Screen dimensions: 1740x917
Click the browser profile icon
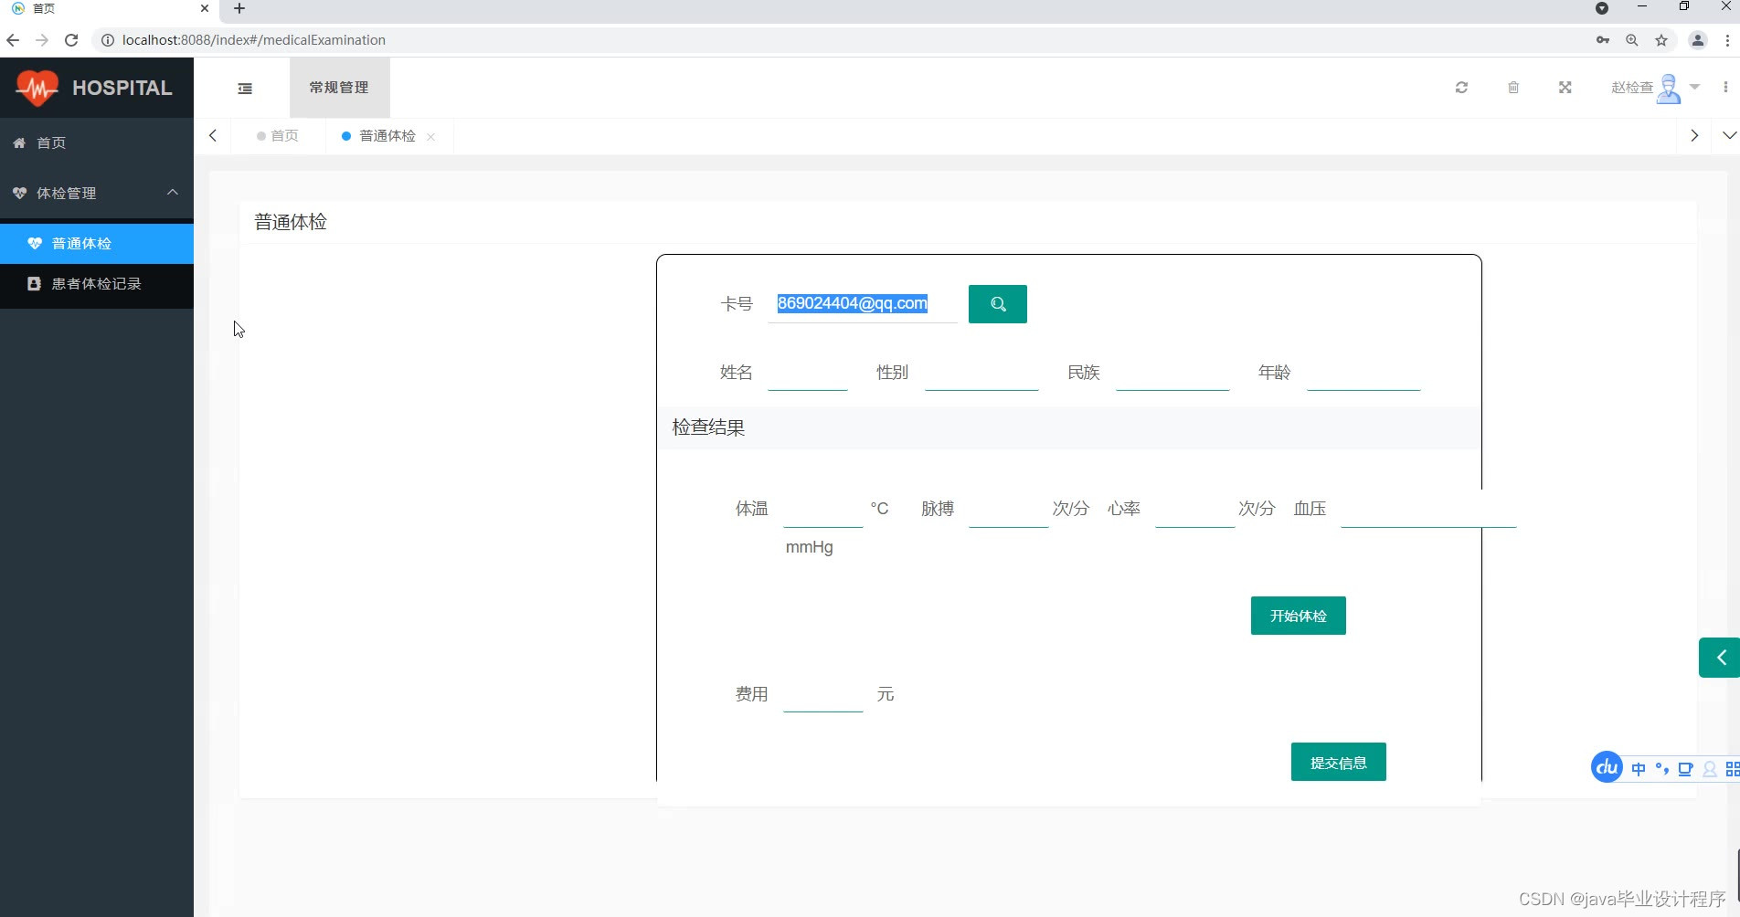[x=1698, y=40]
